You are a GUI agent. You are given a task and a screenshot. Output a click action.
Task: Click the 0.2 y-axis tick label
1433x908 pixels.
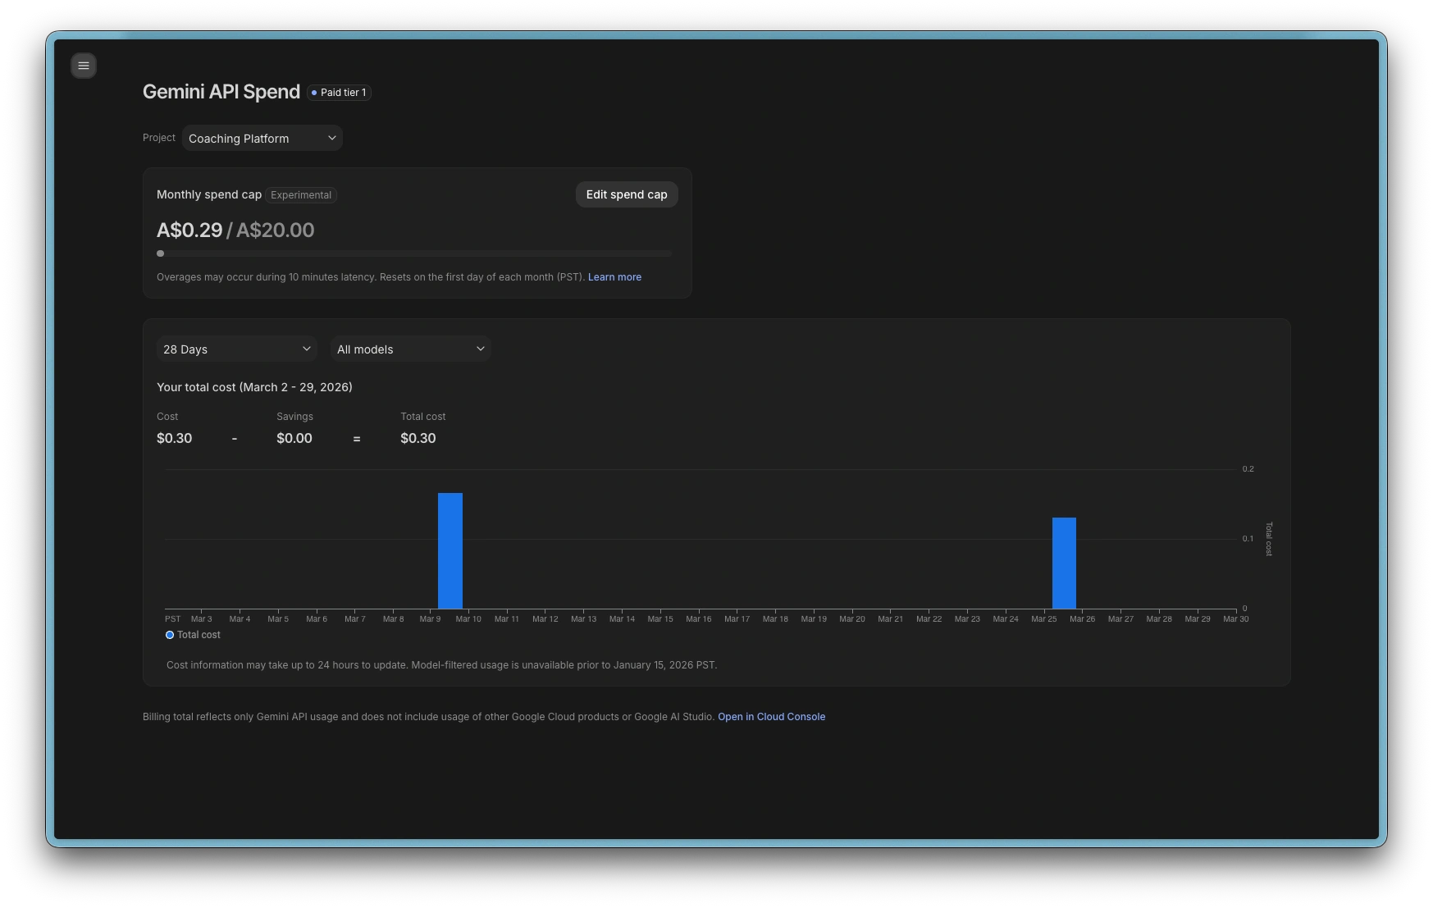click(x=1248, y=469)
